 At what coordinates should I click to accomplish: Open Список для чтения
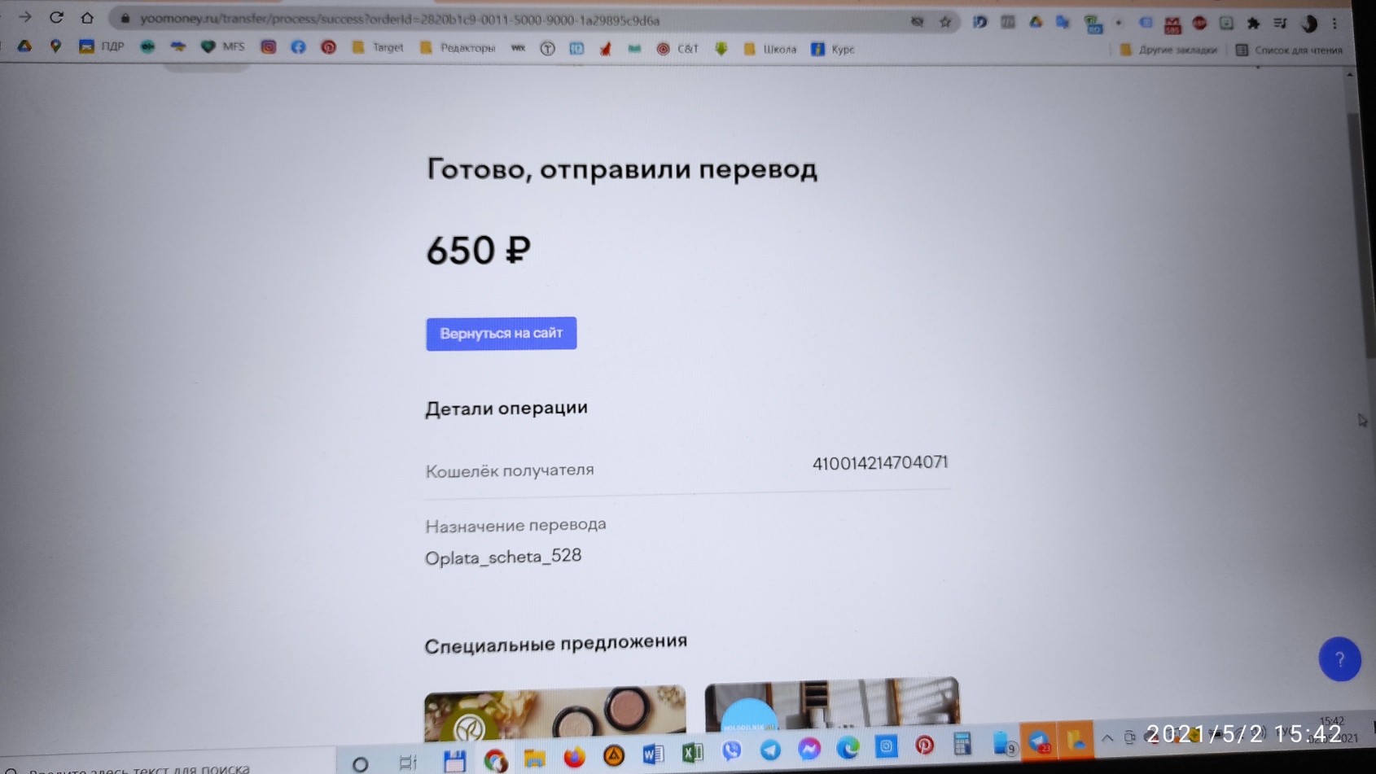[1289, 50]
